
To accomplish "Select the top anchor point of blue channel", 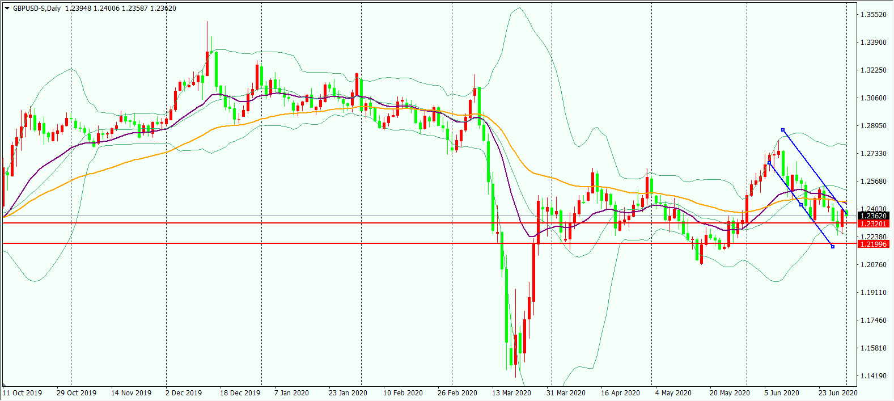I will 783,130.
